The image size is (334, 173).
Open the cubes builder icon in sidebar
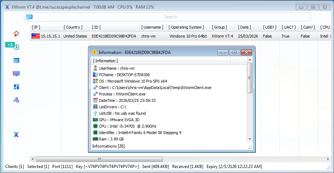pos(16,100)
